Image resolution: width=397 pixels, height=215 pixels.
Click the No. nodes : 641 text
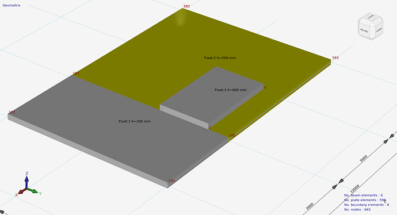click(x=357, y=209)
